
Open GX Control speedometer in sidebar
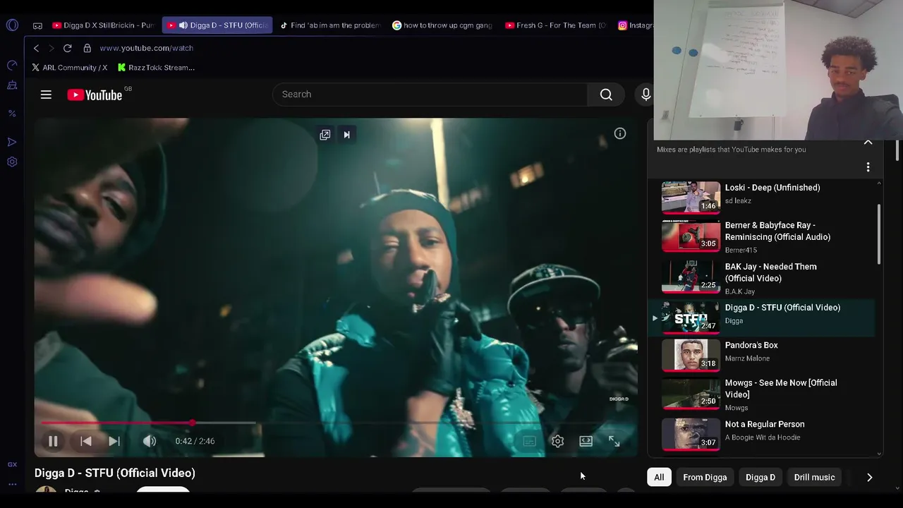coord(12,65)
